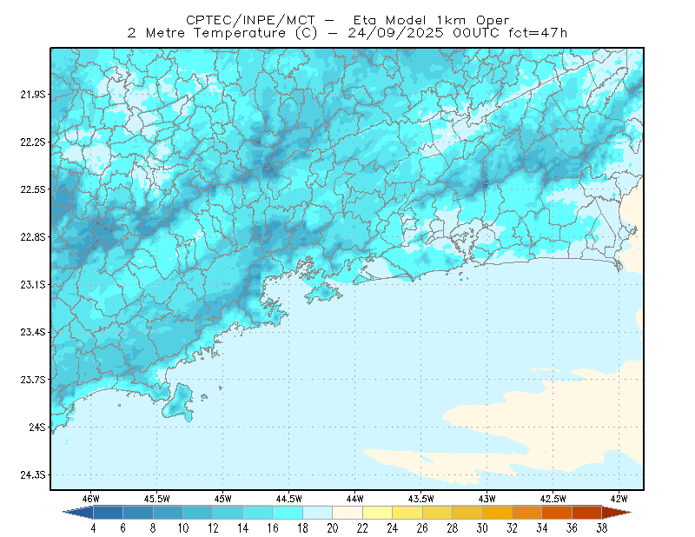The height and width of the screenshot is (537, 695).
Task: Click the above-38 red arrow on colorbar
Action: tap(616, 513)
